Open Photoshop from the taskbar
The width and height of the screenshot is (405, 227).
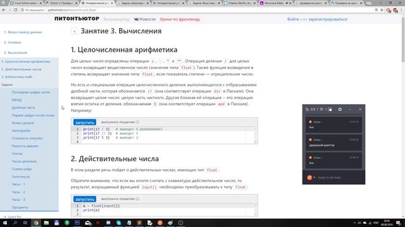pos(77,223)
